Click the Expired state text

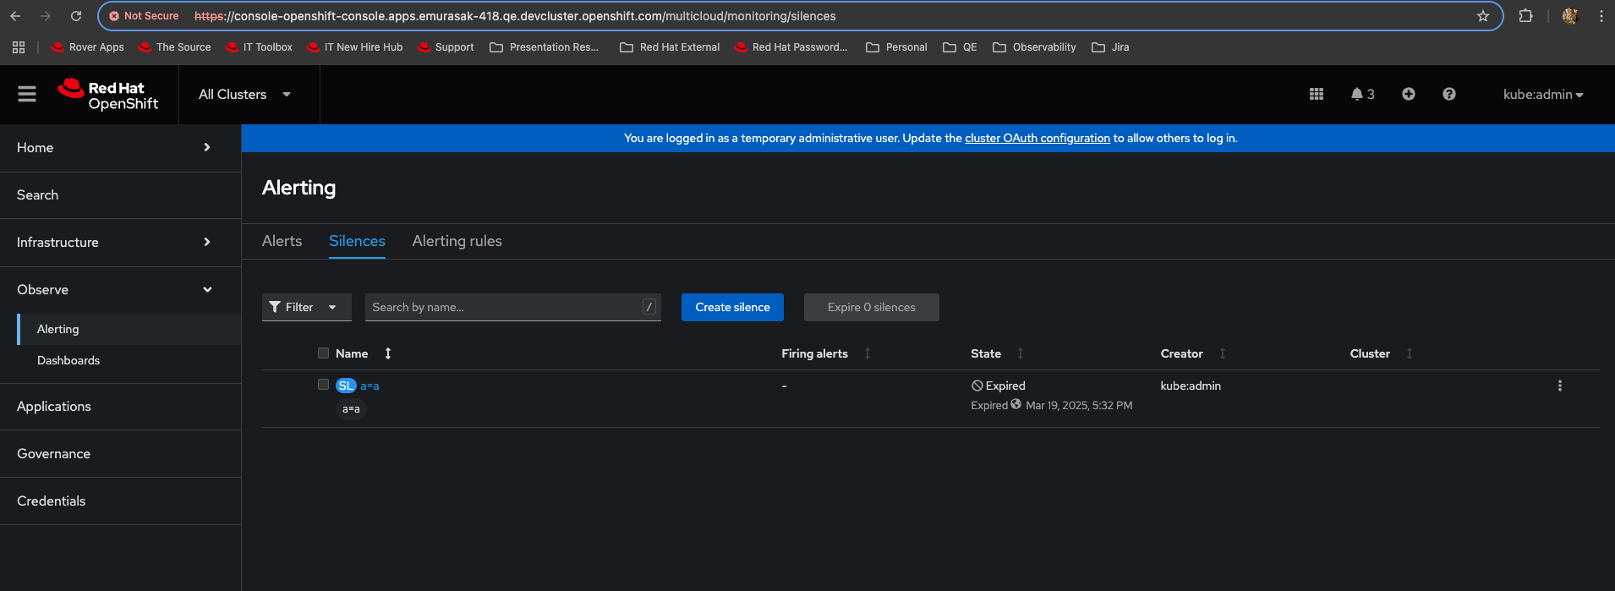pos(1005,386)
